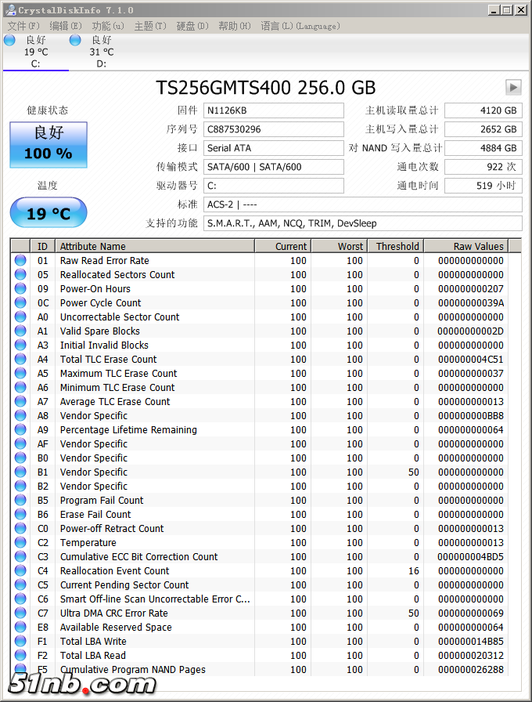532x702 pixels.
Task: Sort by the Current column header
Action: 283,246
